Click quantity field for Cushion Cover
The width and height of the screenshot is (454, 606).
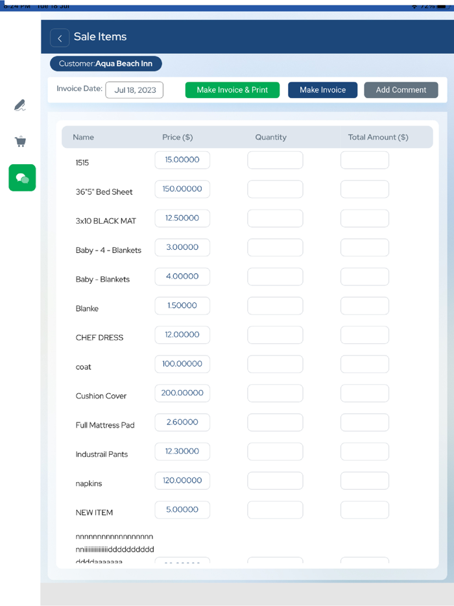click(x=275, y=393)
